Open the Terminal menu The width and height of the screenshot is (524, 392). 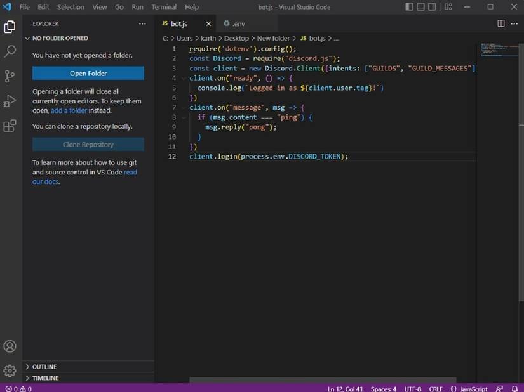(164, 7)
